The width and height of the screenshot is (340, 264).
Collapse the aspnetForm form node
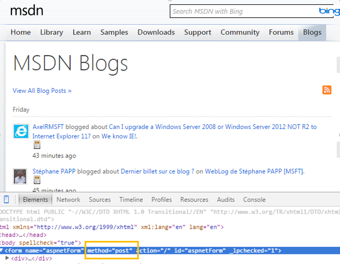[x=2, y=251]
